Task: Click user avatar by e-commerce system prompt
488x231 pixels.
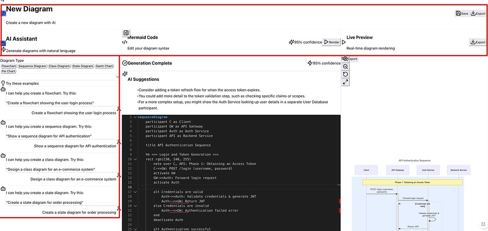Action: coord(119,175)
